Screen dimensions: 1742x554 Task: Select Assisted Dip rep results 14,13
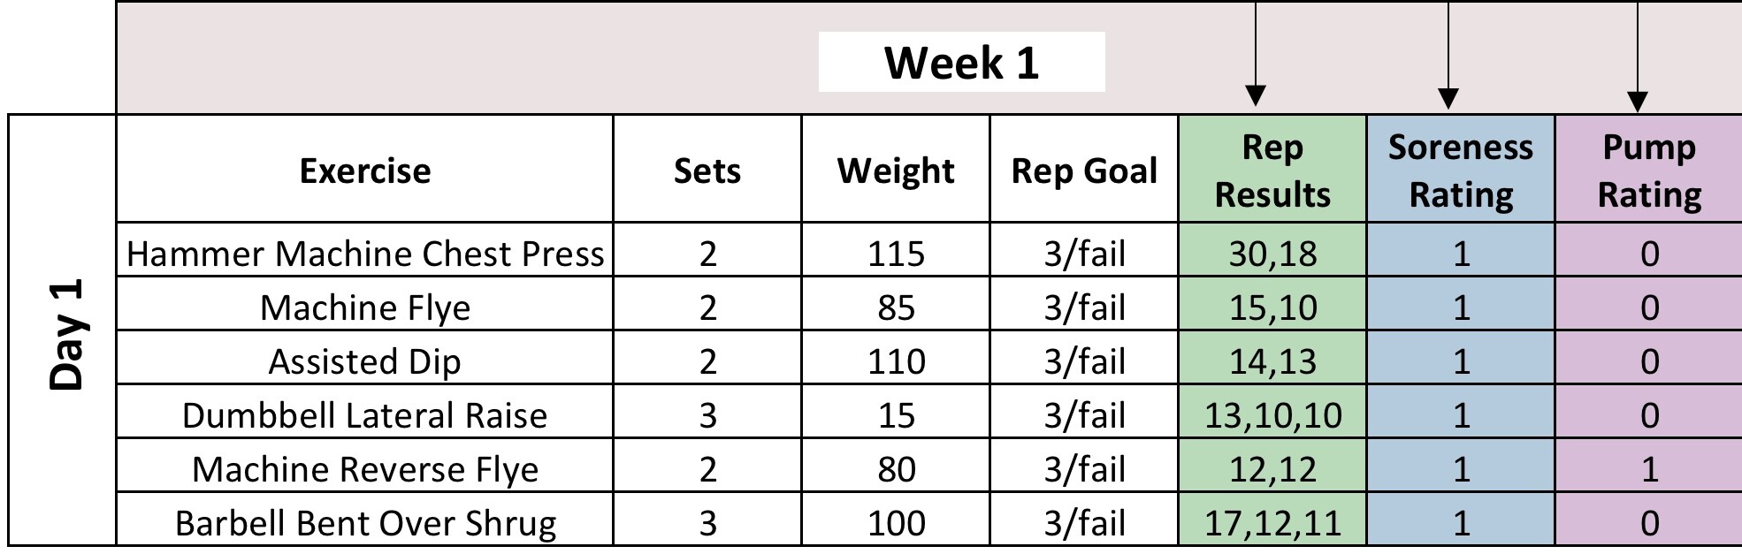point(1272,361)
